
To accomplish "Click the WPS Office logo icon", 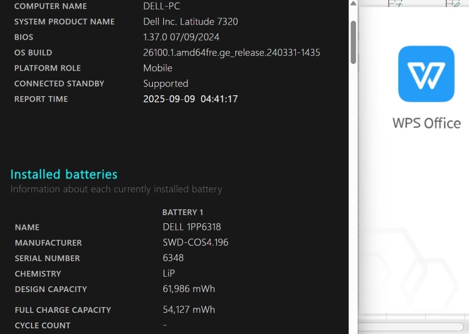I will click(426, 74).
